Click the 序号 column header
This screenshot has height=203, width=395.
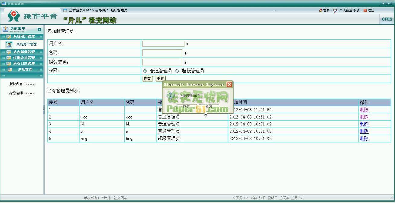point(63,103)
